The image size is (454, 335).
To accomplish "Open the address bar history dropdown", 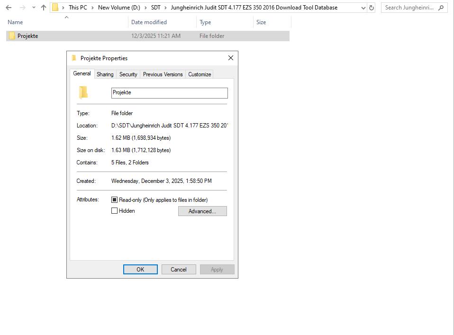I will (363, 8).
